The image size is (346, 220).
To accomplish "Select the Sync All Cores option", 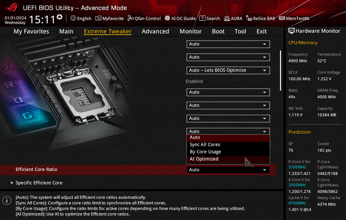I will click(x=205, y=145).
